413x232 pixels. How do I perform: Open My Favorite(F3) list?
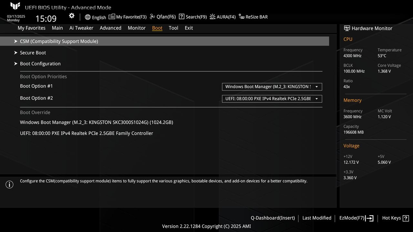click(x=127, y=17)
